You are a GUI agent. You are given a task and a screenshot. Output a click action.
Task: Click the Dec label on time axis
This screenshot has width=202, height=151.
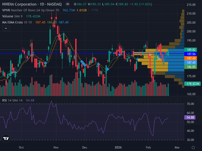[85, 147]
